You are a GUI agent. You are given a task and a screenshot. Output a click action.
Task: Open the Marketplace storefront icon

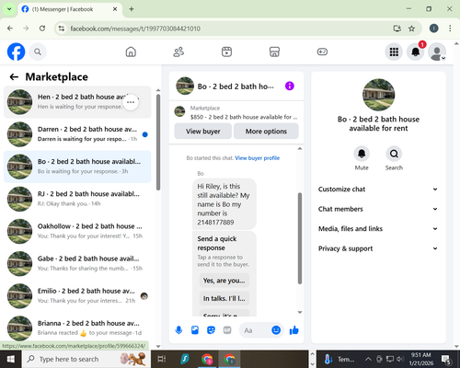point(274,52)
